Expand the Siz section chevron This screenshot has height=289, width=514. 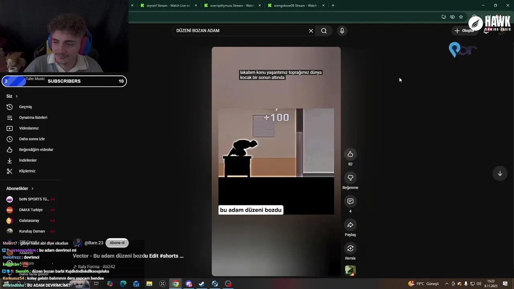click(x=16, y=96)
